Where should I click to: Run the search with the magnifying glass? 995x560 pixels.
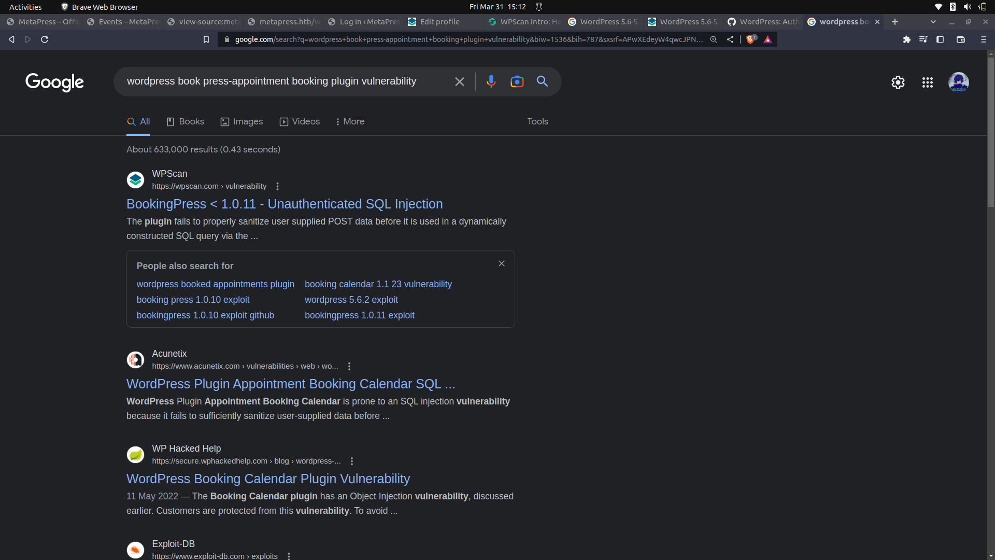point(543,81)
